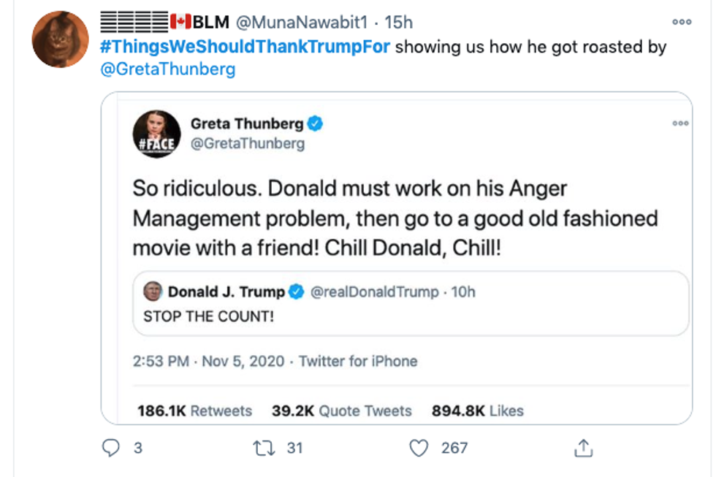View the 39.2K Quote Tweets list

(x=342, y=411)
